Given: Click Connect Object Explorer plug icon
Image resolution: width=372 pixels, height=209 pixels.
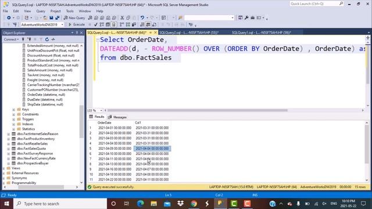Looking at the screenshot, I should coord(23,39).
